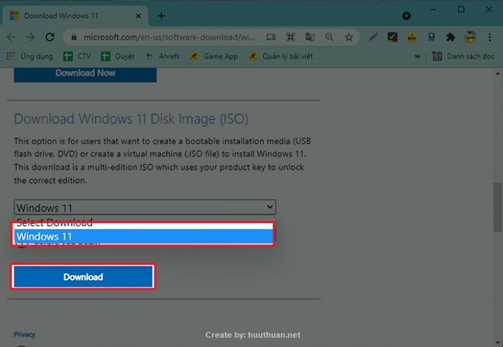Reload the Microsoft download page

50,37
